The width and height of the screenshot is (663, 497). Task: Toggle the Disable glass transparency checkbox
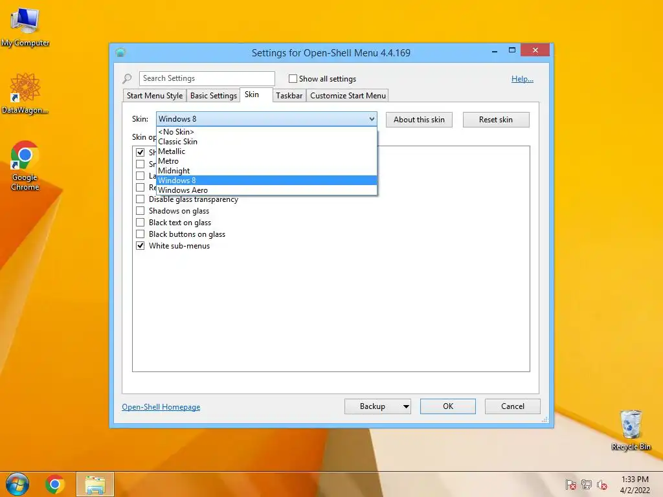[140, 199]
